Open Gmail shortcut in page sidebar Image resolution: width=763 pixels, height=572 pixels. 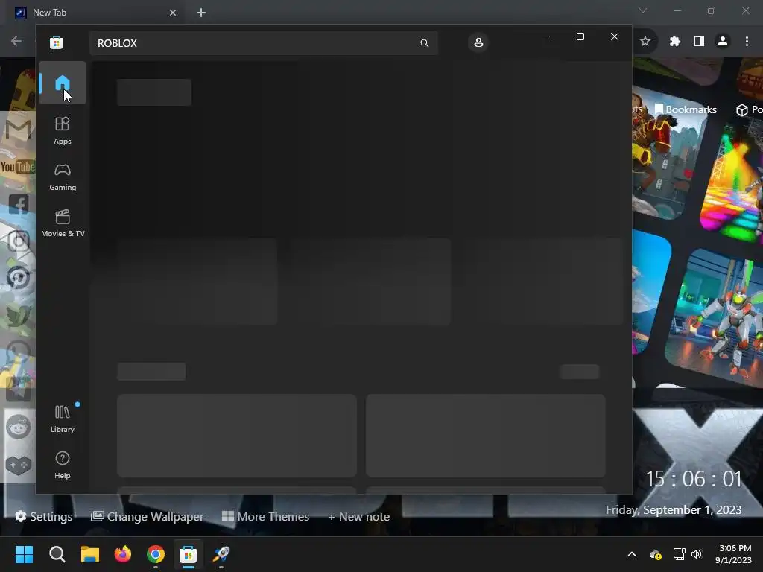[x=19, y=130]
